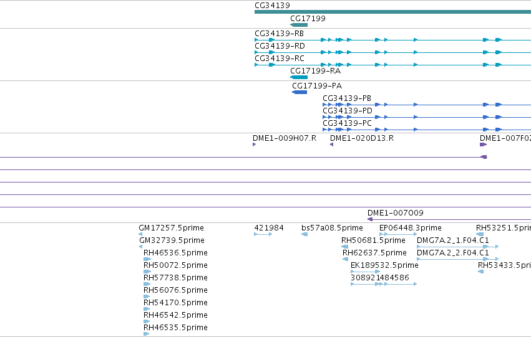The image size is (531, 337).
Task: Click the EK189532.5prime feature line
Action: [366, 272]
